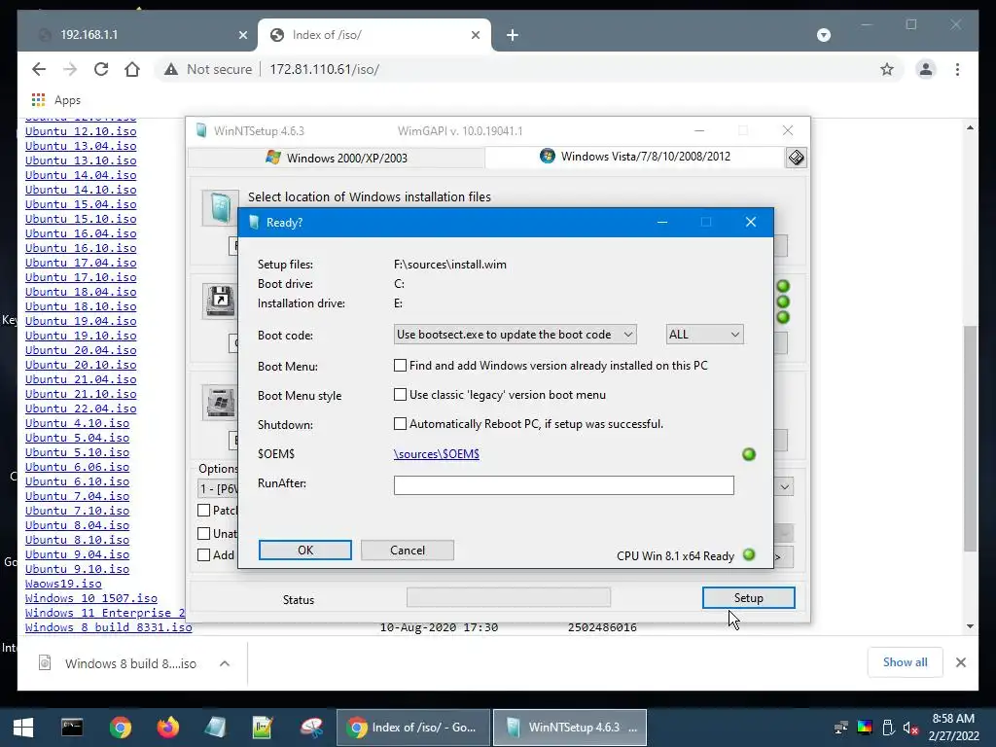Toggle the Patch checkbox in WinNTSetup options
Screen dimensions: 996x747
point(204,510)
